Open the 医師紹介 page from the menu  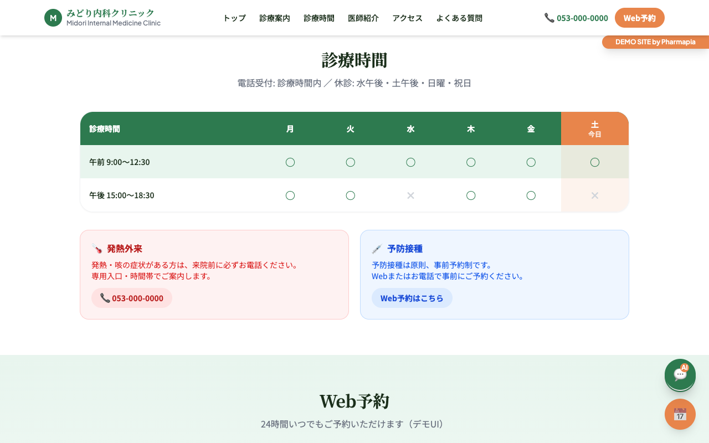tap(363, 18)
